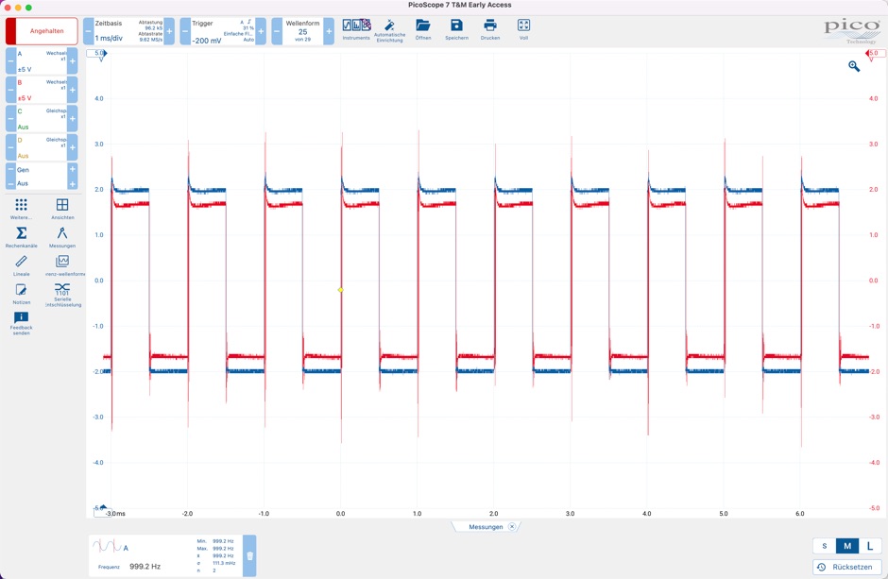Go to next waveform with Wellenform plus
This screenshot has height=579, width=888.
click(x=329, y=31)
